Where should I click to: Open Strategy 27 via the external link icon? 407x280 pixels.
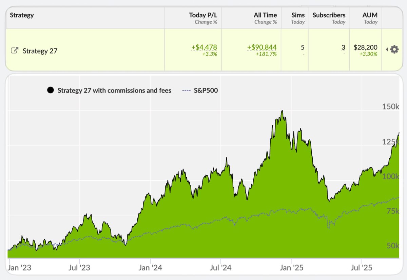pyautogui.click(x=14, y=50)
